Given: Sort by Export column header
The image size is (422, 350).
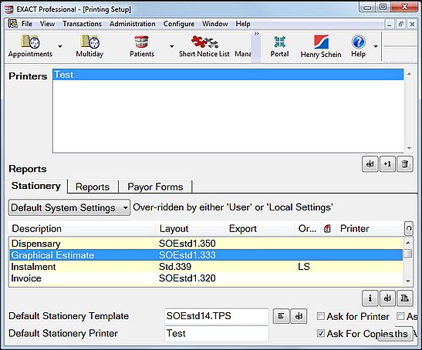Looking at the screenshot, I should pyautogui.click(x=260, y=229).
